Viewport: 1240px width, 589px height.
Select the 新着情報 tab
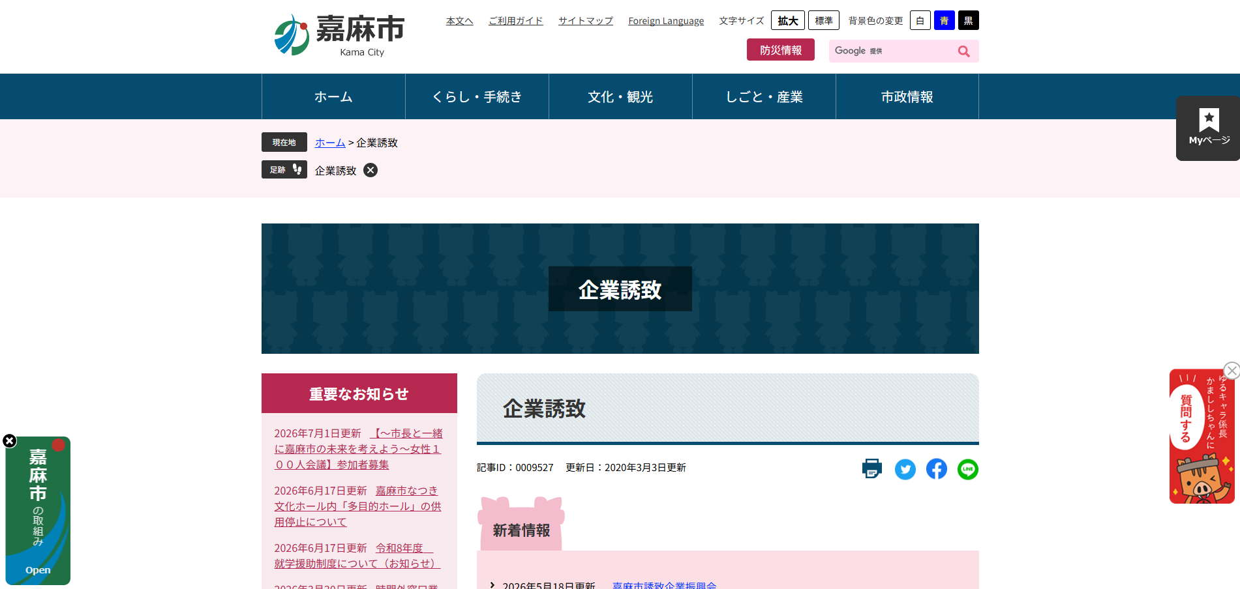pos(521,524)
